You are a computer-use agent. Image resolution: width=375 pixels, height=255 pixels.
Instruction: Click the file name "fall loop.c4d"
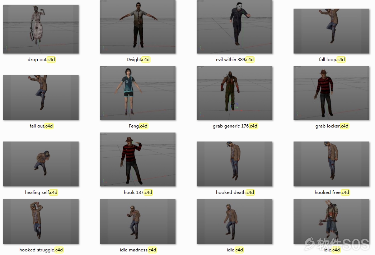[332, 59]
